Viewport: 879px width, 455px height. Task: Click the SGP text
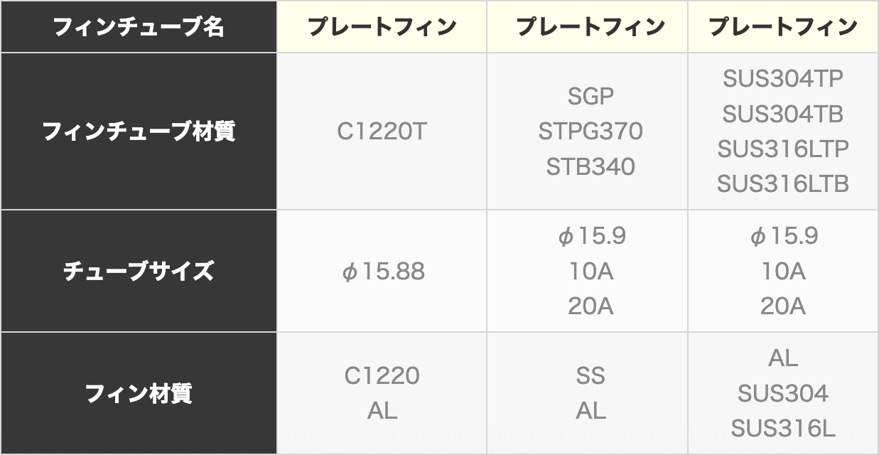point(591,96)
